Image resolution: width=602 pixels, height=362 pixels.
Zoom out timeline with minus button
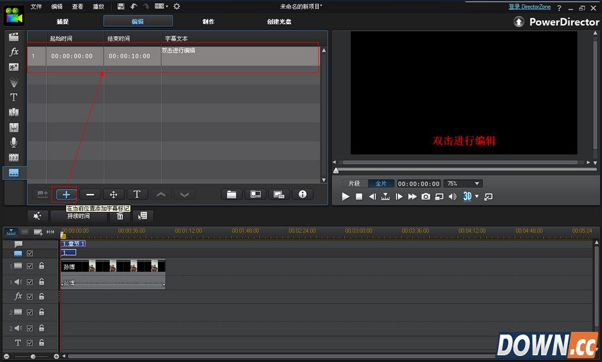pos(7,357)
